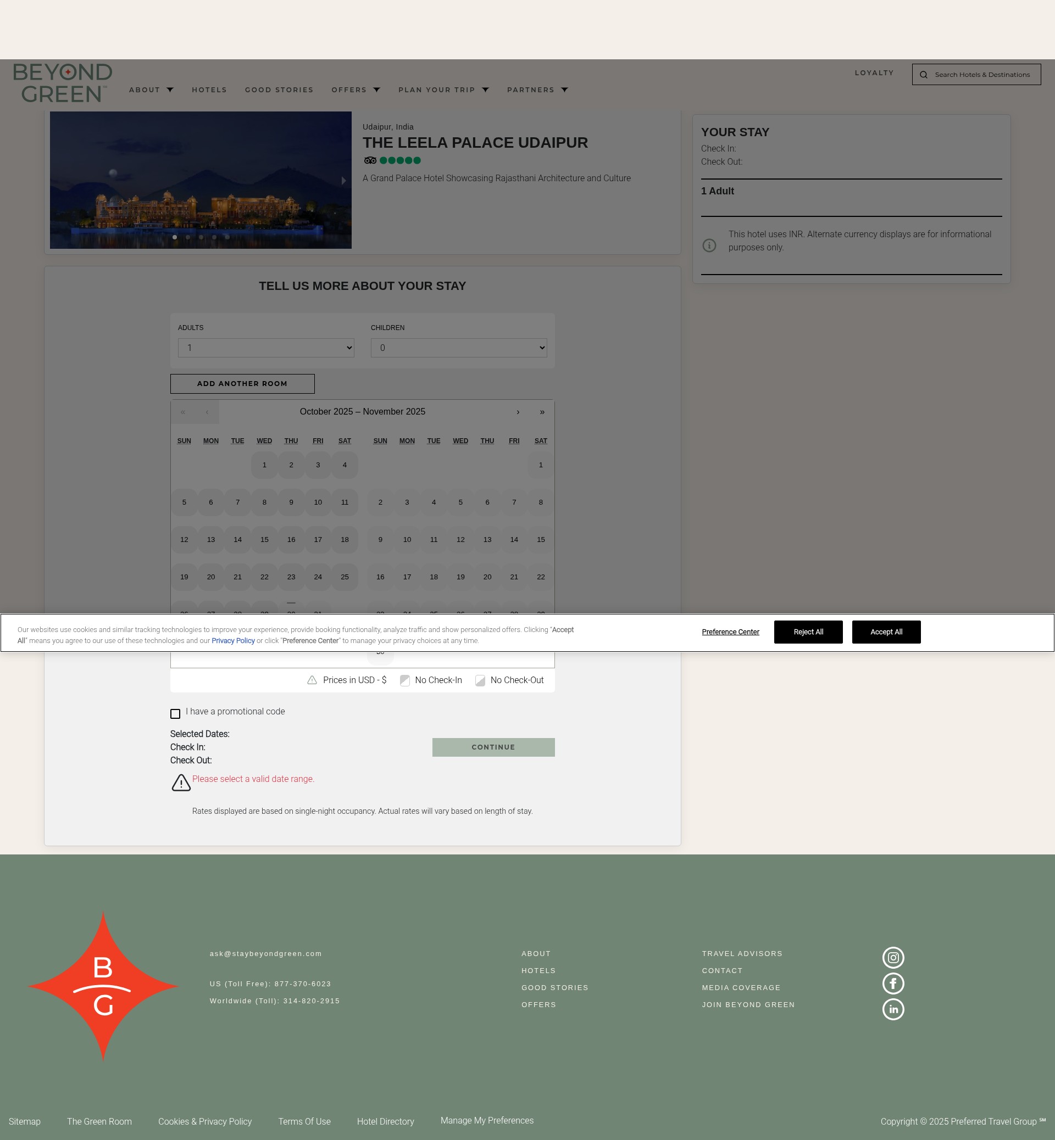
Task: Click Worldwide toll number 314-820-2915
Action: [275, 1001]
